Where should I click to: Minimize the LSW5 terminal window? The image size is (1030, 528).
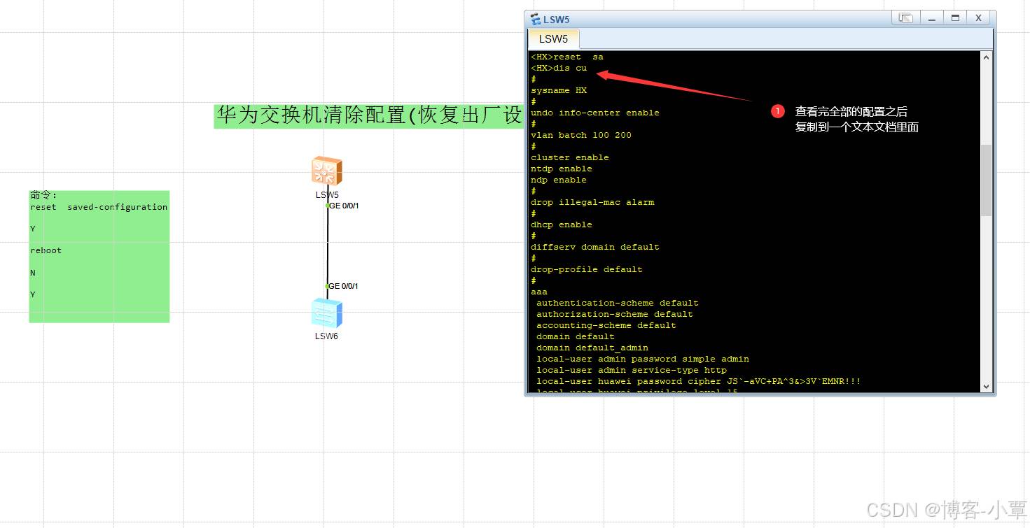(x=931, y=18)
